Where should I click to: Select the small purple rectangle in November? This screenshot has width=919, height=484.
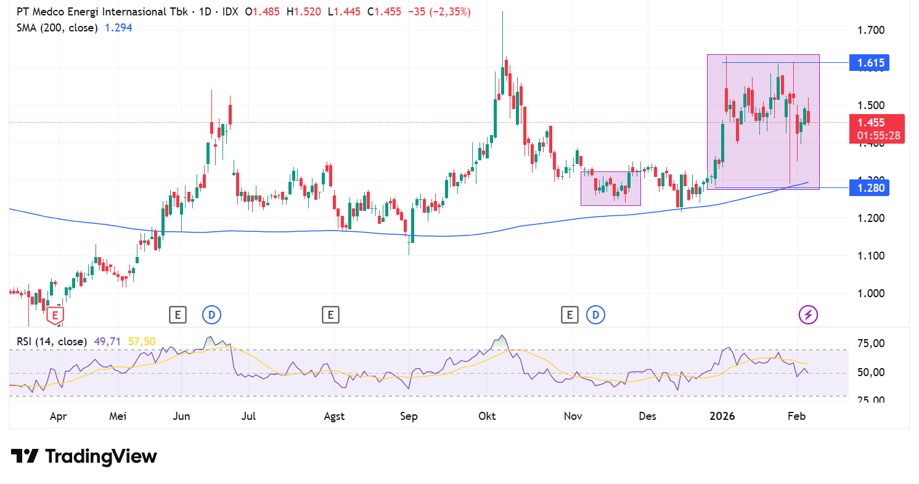[610, 199]
